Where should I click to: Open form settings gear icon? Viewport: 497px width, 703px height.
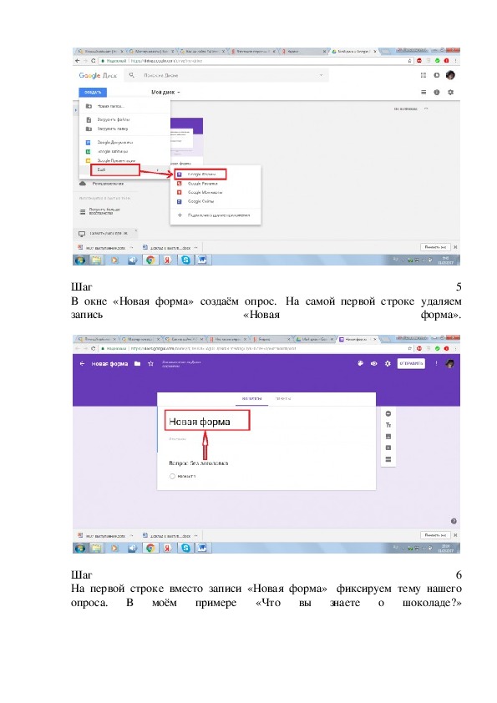pos(388,363)
